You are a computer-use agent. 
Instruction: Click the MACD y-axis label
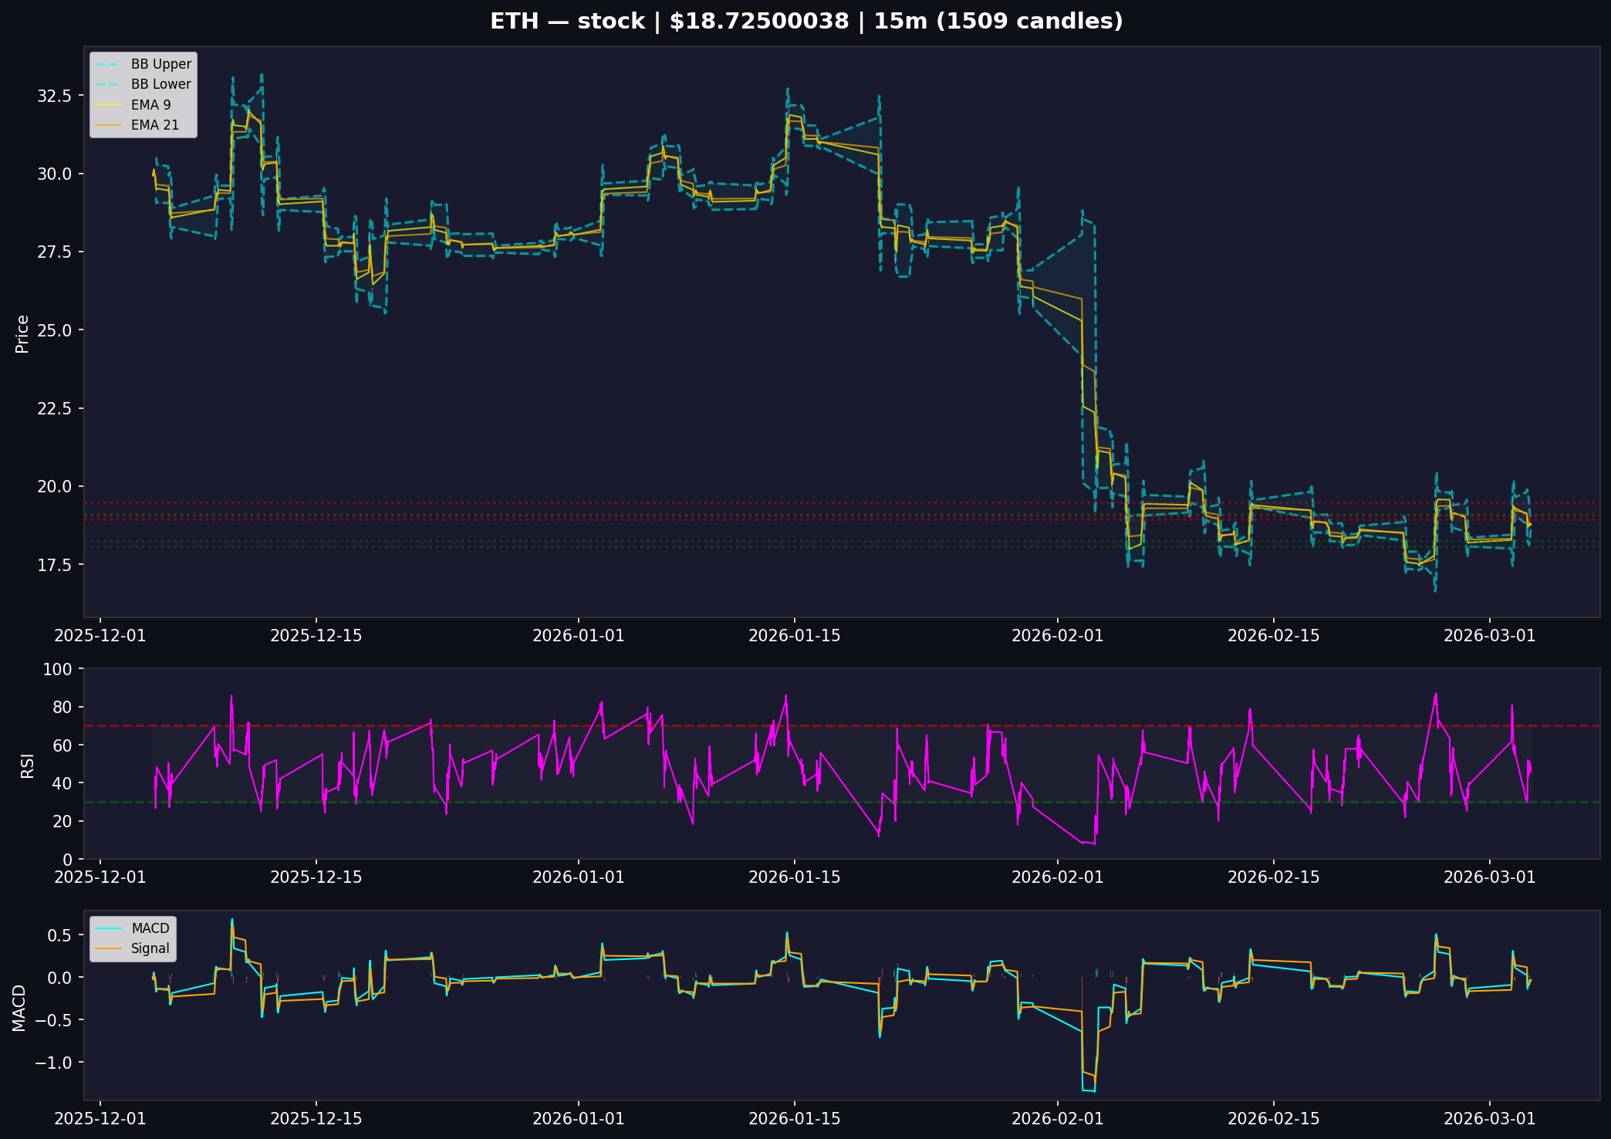tap(19, 1007)
